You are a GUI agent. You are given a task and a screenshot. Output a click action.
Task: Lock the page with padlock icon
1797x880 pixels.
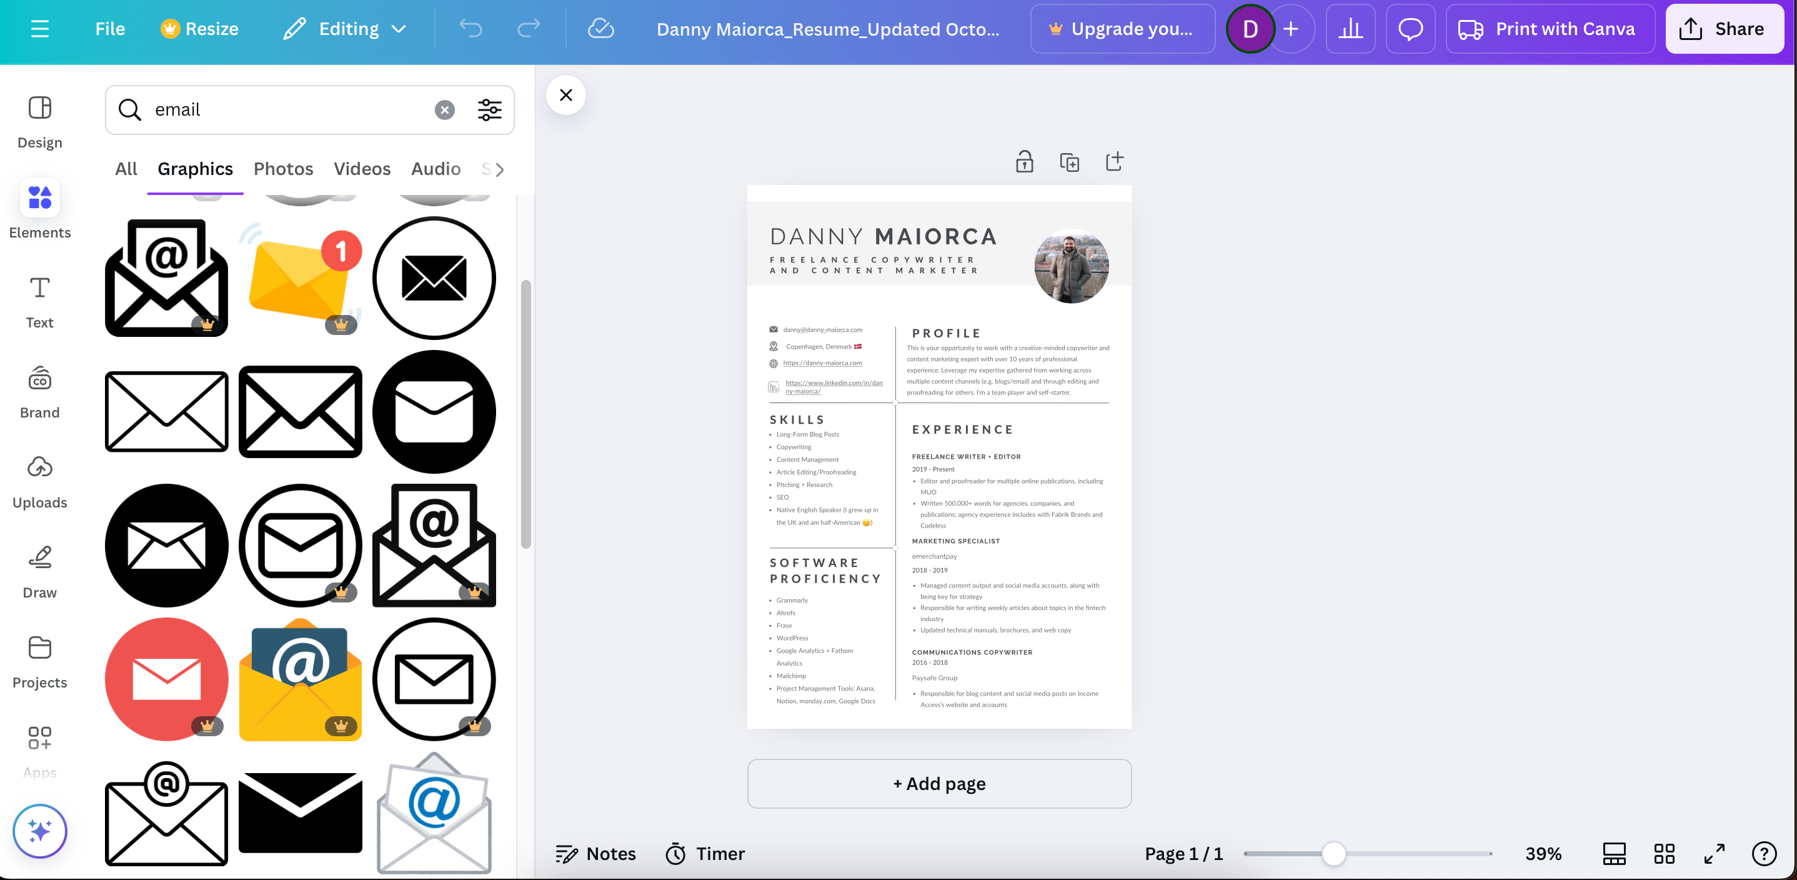(1024, 162)
